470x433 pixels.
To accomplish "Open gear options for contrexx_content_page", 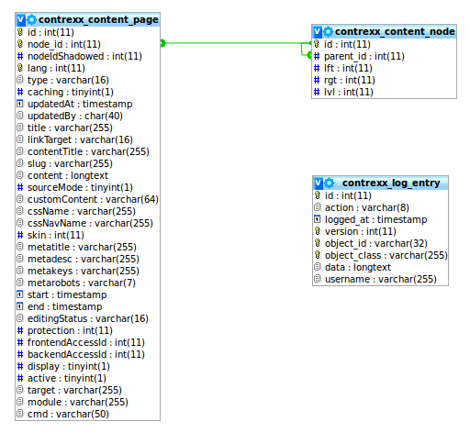I will click(32, 20).
